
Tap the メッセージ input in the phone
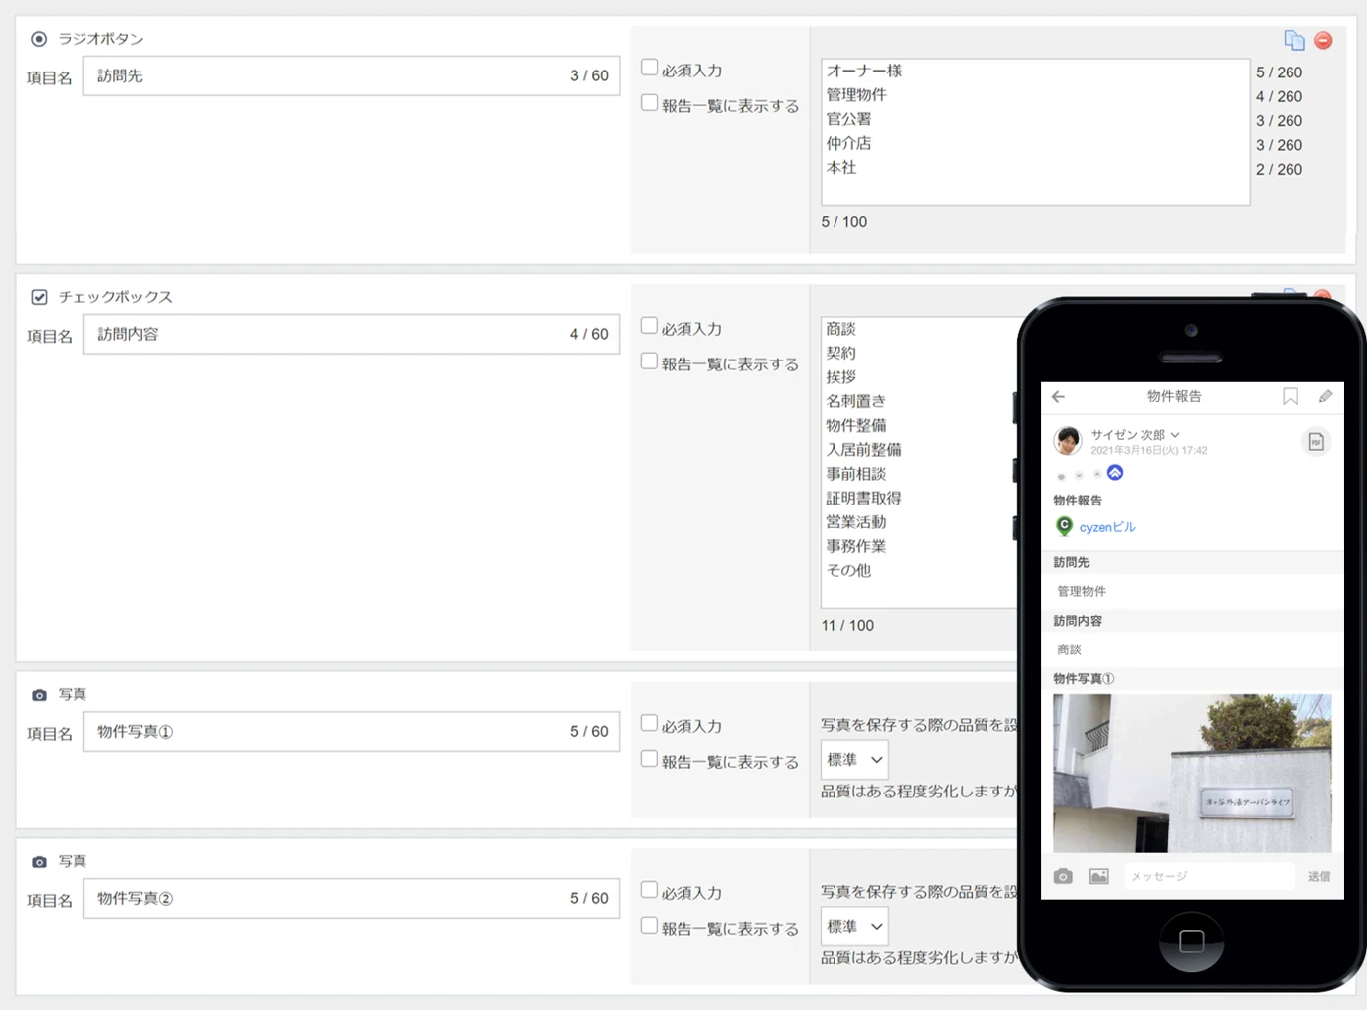click(1209, 876)
